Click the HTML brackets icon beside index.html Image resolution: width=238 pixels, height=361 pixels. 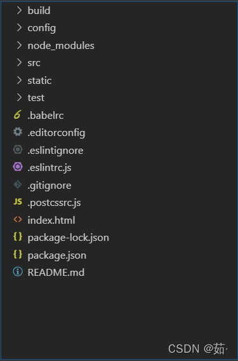(18, 220)
